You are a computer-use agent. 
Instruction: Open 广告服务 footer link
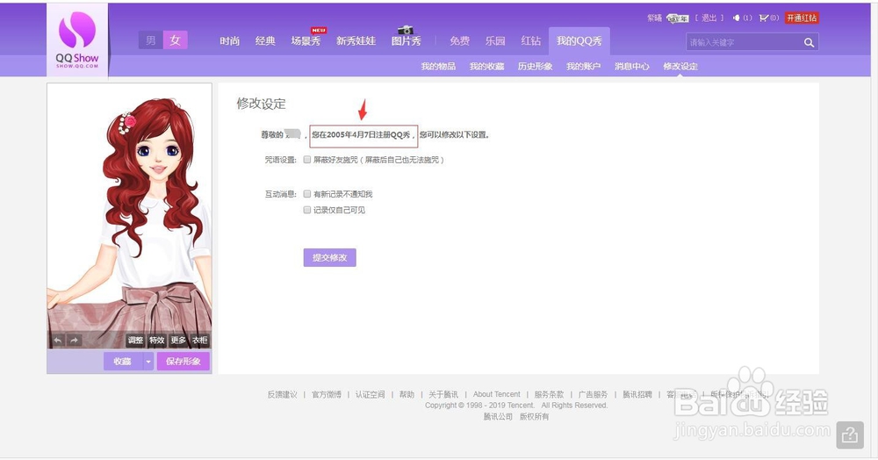tap(593, 394)
